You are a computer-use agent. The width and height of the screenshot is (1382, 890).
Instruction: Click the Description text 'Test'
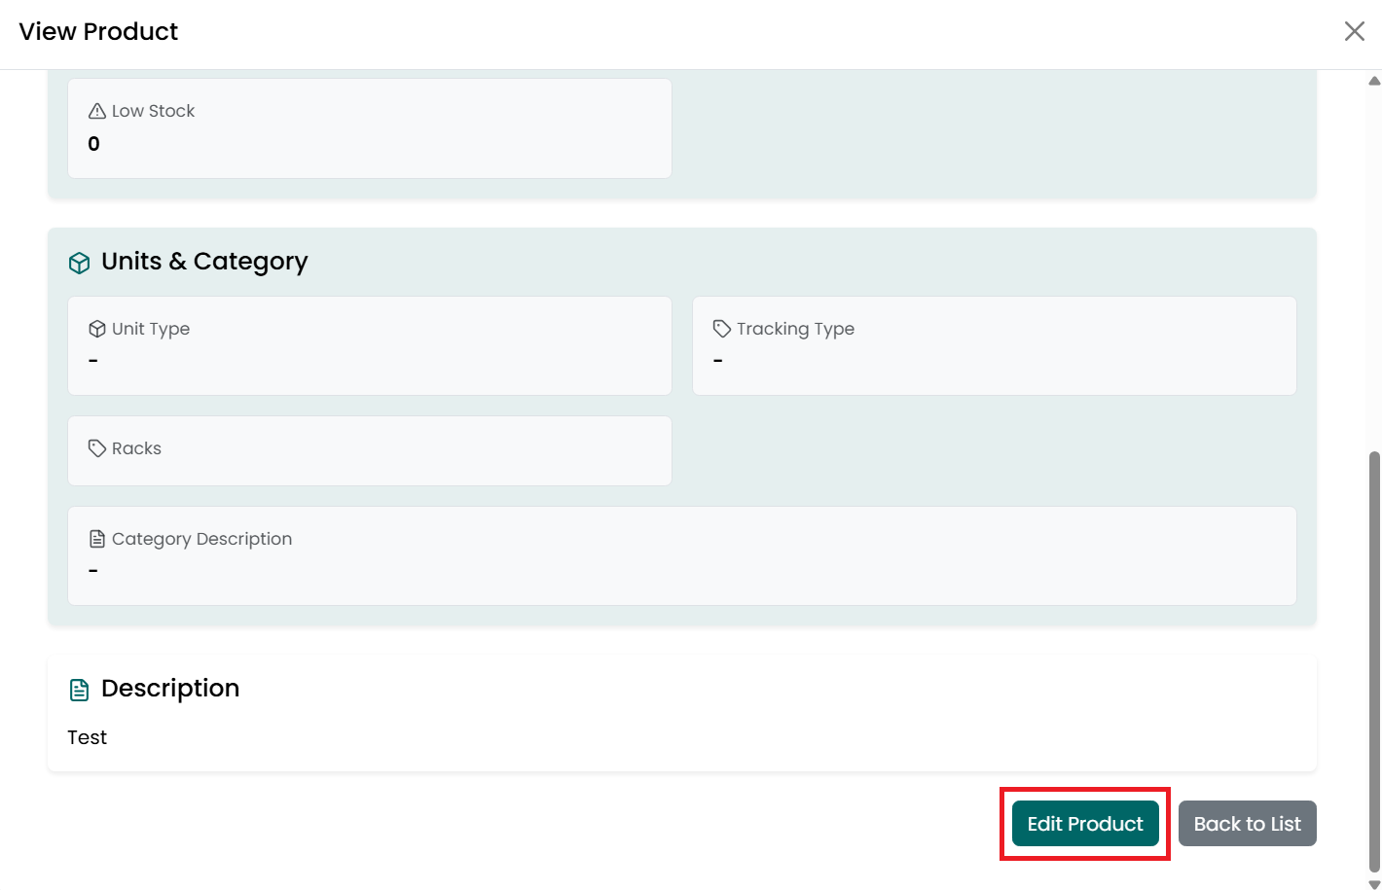pyautogui.click(x=87, y=737)
